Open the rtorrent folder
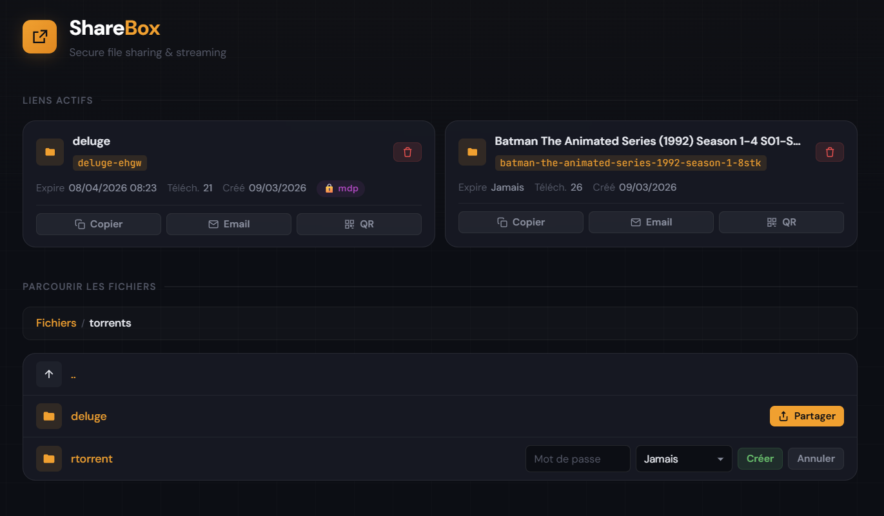The height and width of the screenshot is (516, 884). click(92, 459)
